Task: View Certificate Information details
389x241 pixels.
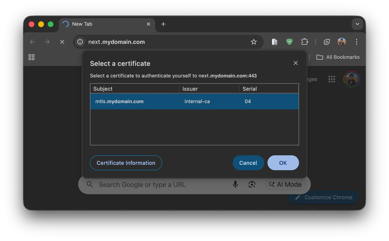Action: point(126,162)
